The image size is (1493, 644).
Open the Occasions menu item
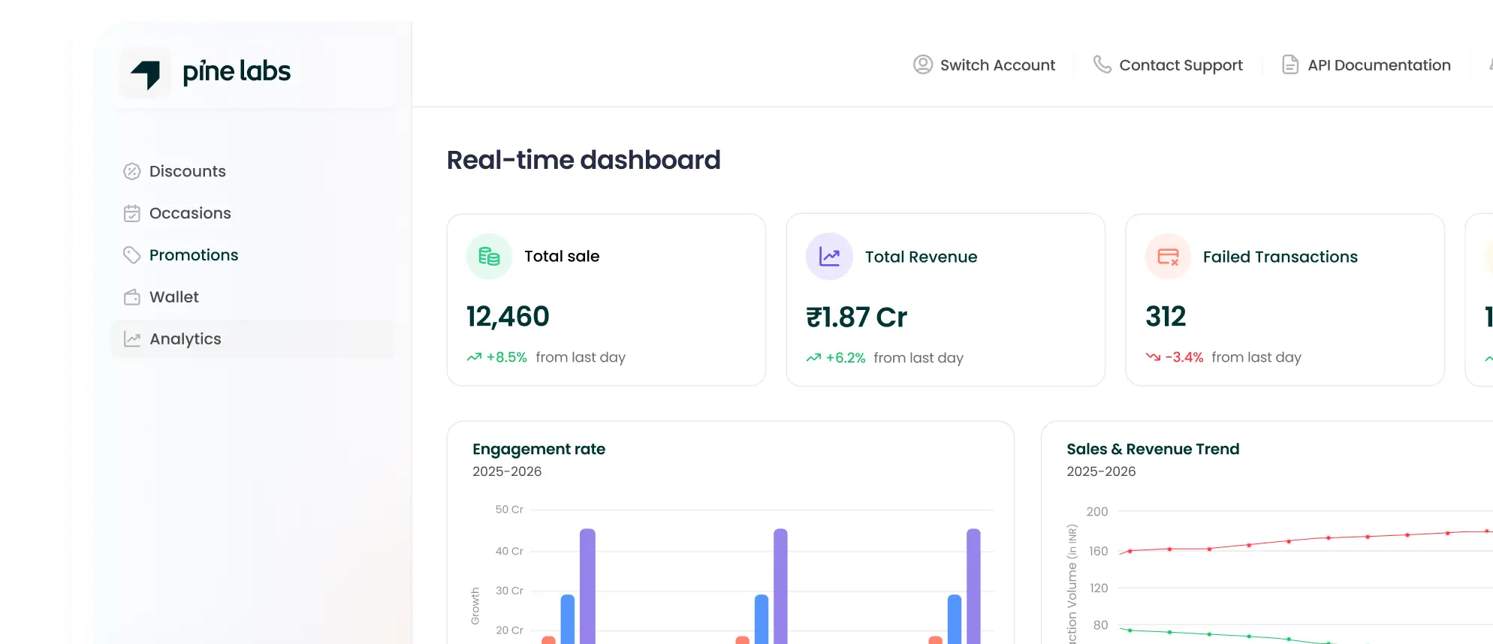tap(252, 213)
